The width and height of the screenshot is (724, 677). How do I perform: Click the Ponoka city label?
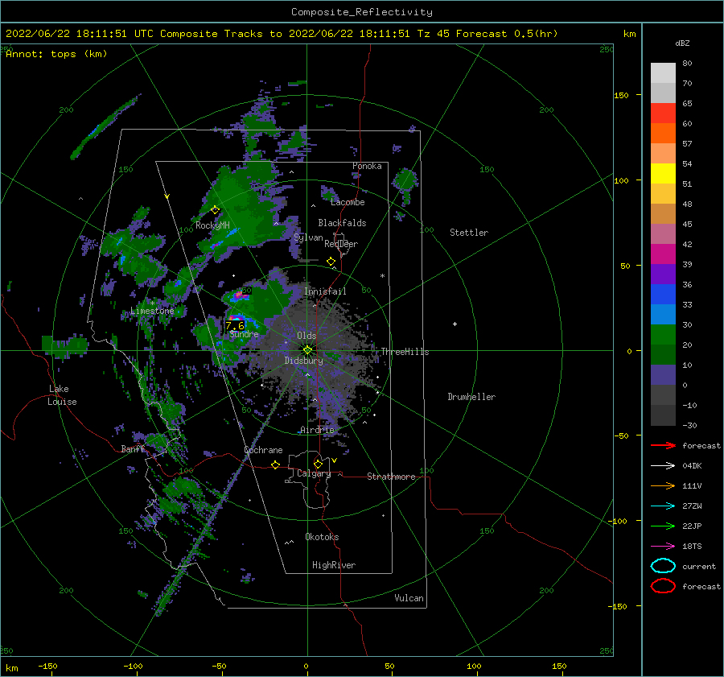point(367,166)
